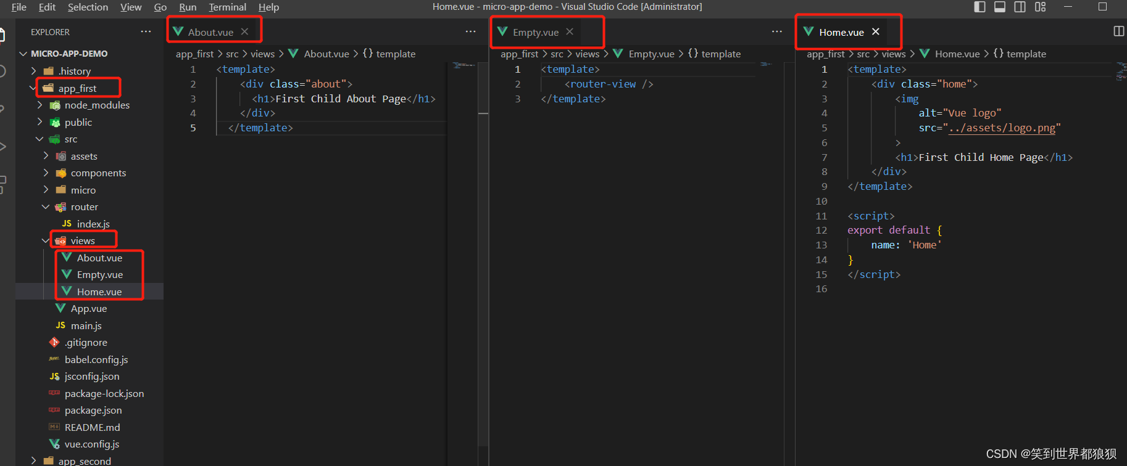
Task: Switch to the Home.vue editor tab
Action: [842, 32]
